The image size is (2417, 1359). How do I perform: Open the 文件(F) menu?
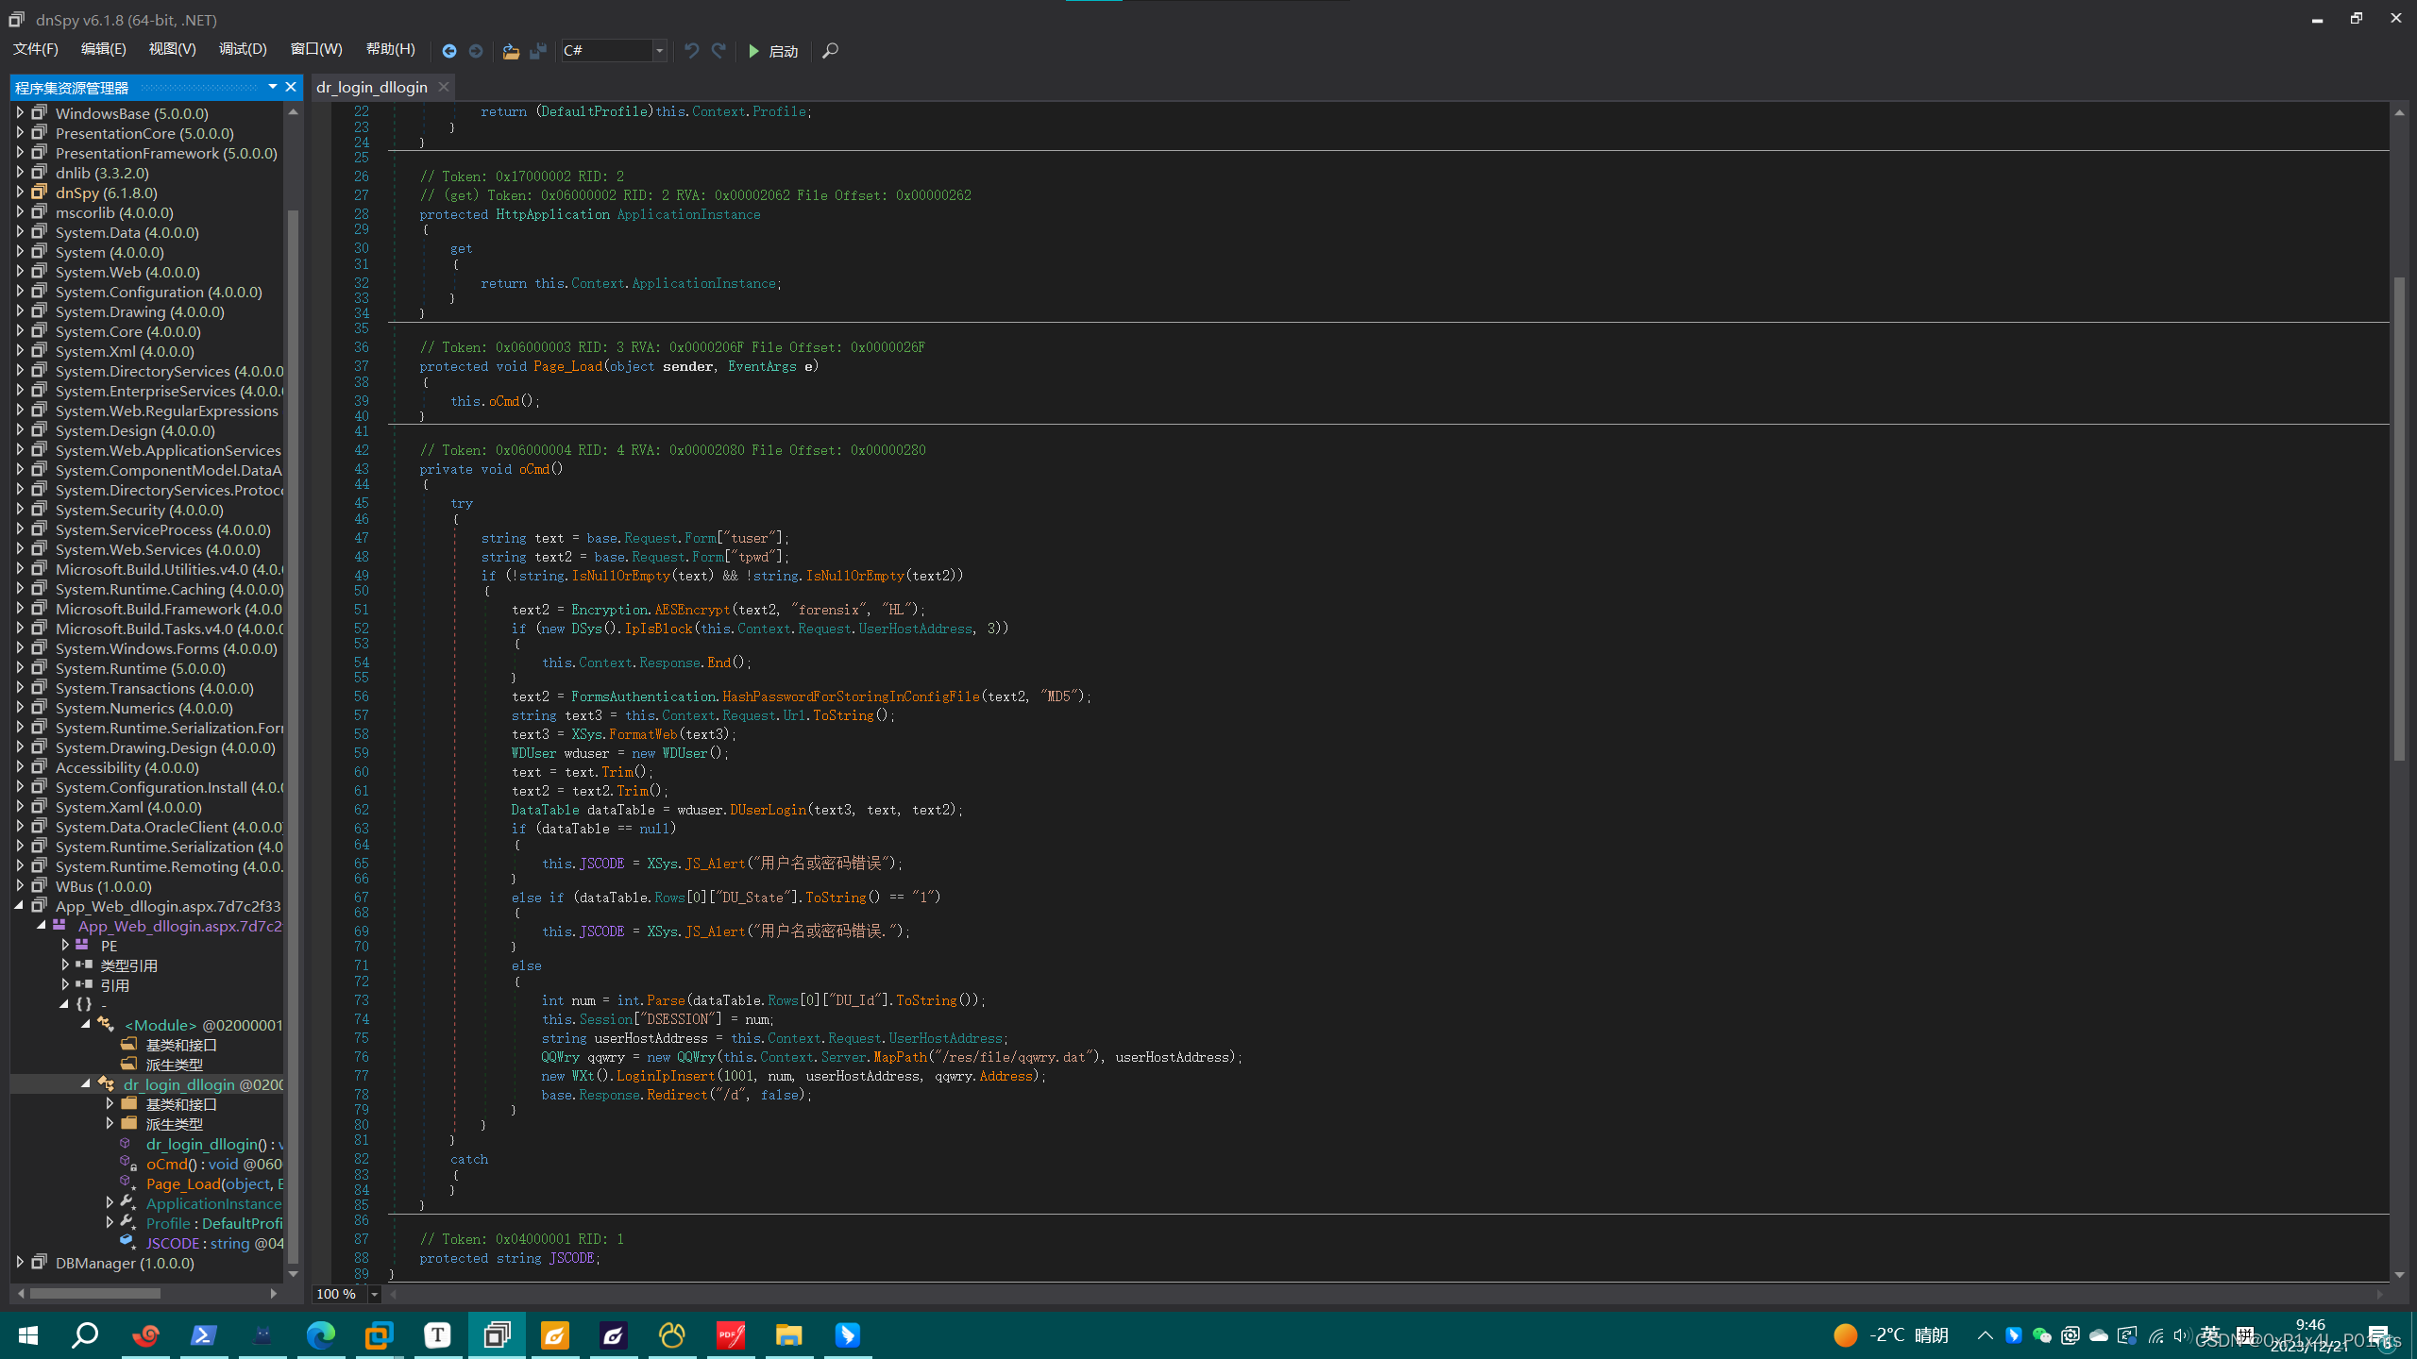[36, 49]
